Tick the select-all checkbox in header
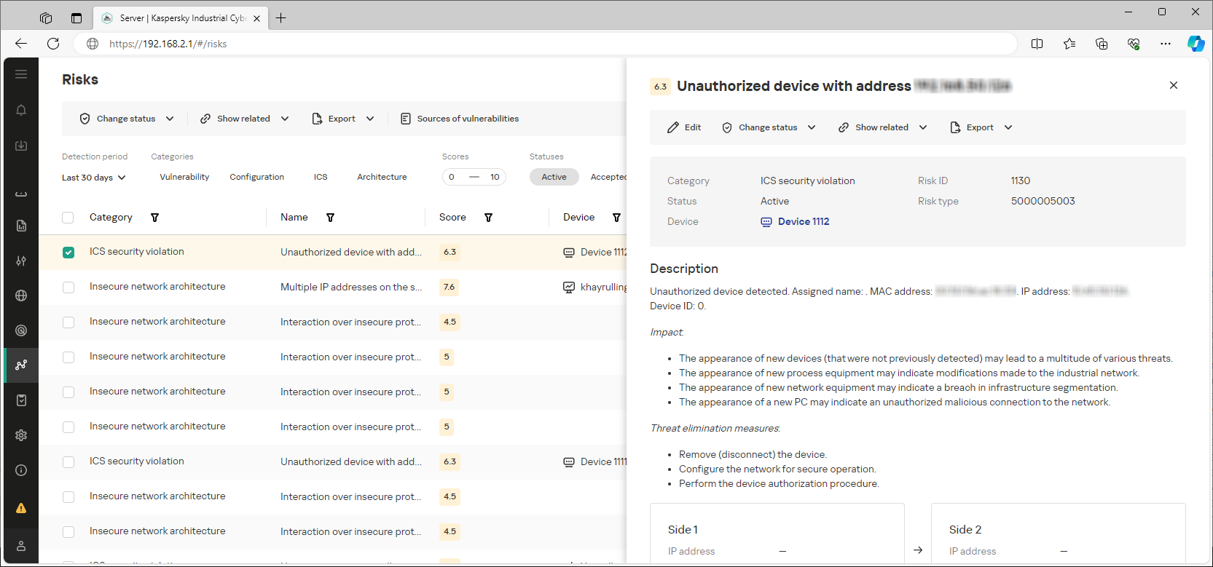 (68, 218)
